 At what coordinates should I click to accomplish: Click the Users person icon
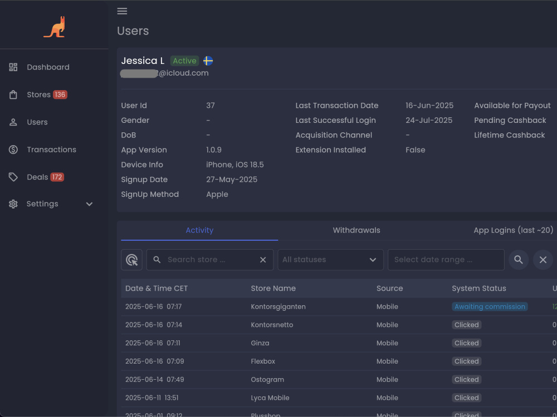coord(13,122)
